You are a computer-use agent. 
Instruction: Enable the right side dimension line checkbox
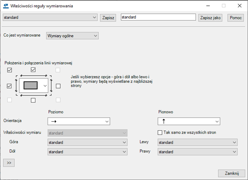tap(58, 86)
